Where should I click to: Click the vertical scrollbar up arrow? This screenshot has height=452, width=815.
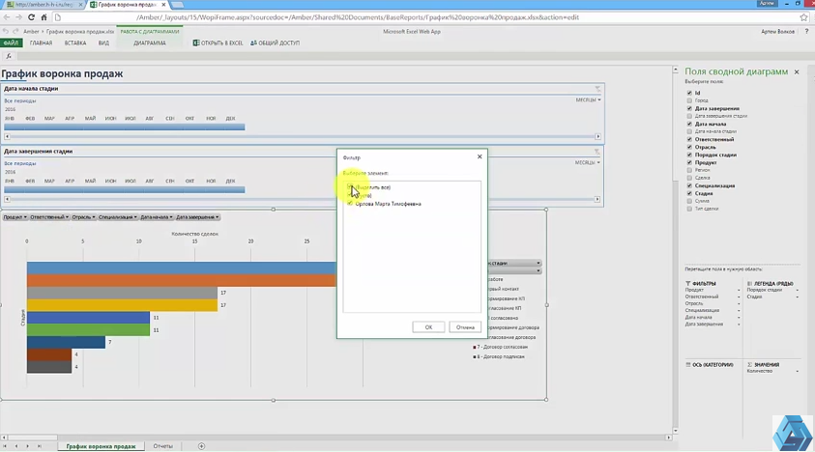(675, 70)
